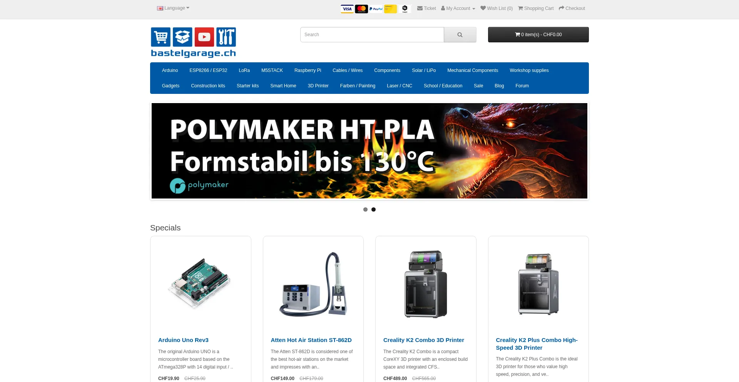Click the struck-through CHF25.90 old price
The image size is (739, 382).
pos(195,379)
